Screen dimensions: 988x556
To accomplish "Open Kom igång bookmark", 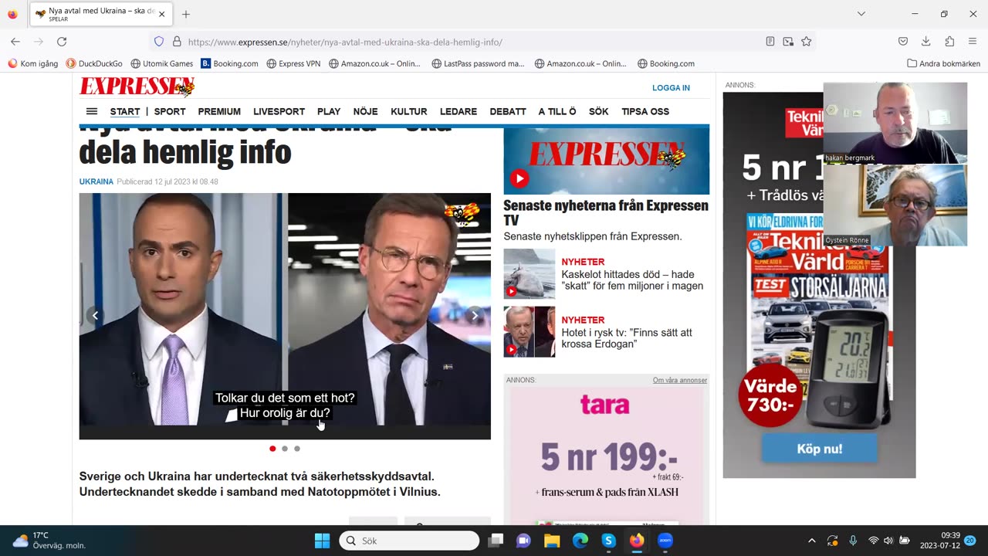I will tap(33, 63).
